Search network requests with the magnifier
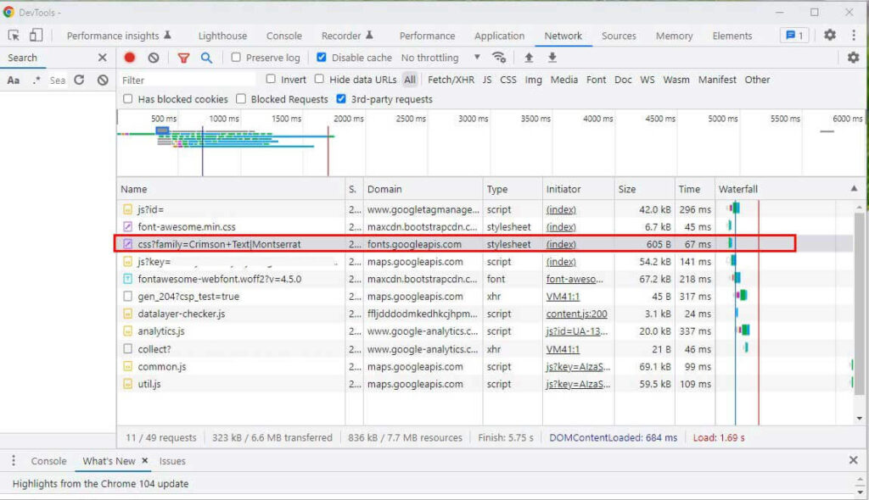Viewport: 869px width, 500px height. coord(206,58)
